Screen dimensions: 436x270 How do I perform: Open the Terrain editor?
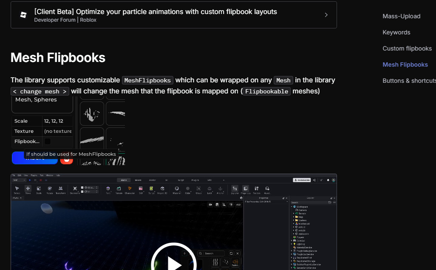click(x=119, y=189)
